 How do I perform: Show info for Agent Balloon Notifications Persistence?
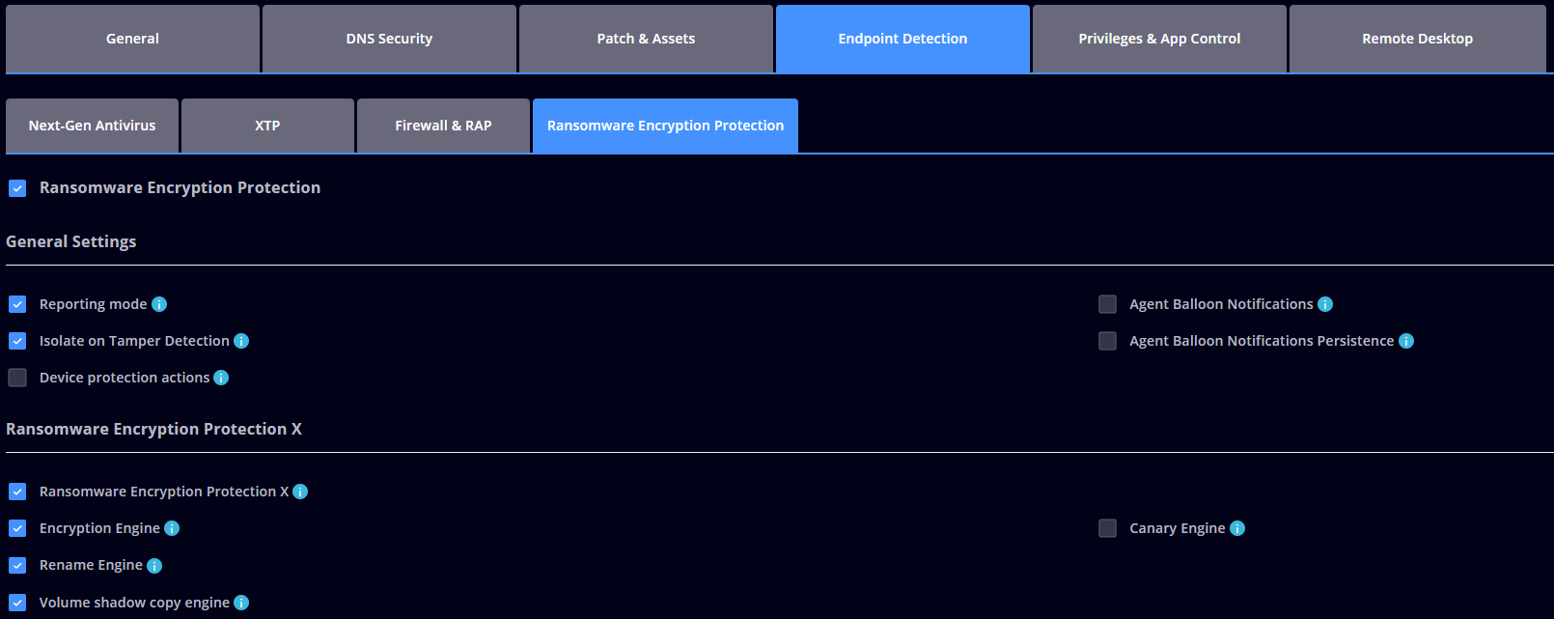point(1406,341)
